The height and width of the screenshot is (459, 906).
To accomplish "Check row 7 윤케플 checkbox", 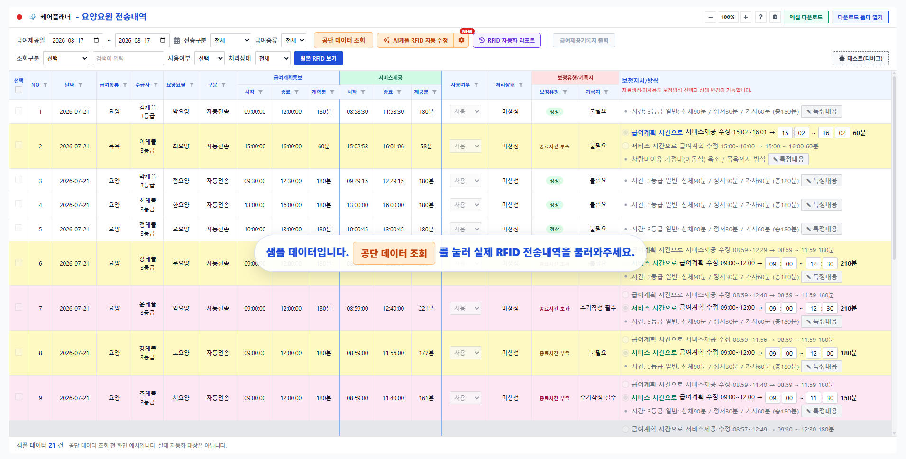I will tap(19, 307).
